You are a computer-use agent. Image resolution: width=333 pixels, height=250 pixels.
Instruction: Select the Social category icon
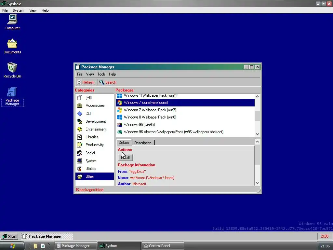(x=80, y=153)
